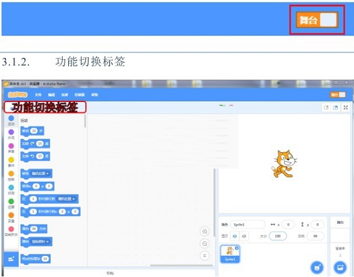Click the sprite size field showing 100
The width and height of the screenshot is (354, 277).
pos(277,236)
